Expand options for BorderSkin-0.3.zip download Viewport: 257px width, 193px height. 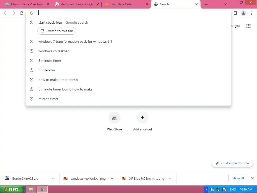point(53,179)
